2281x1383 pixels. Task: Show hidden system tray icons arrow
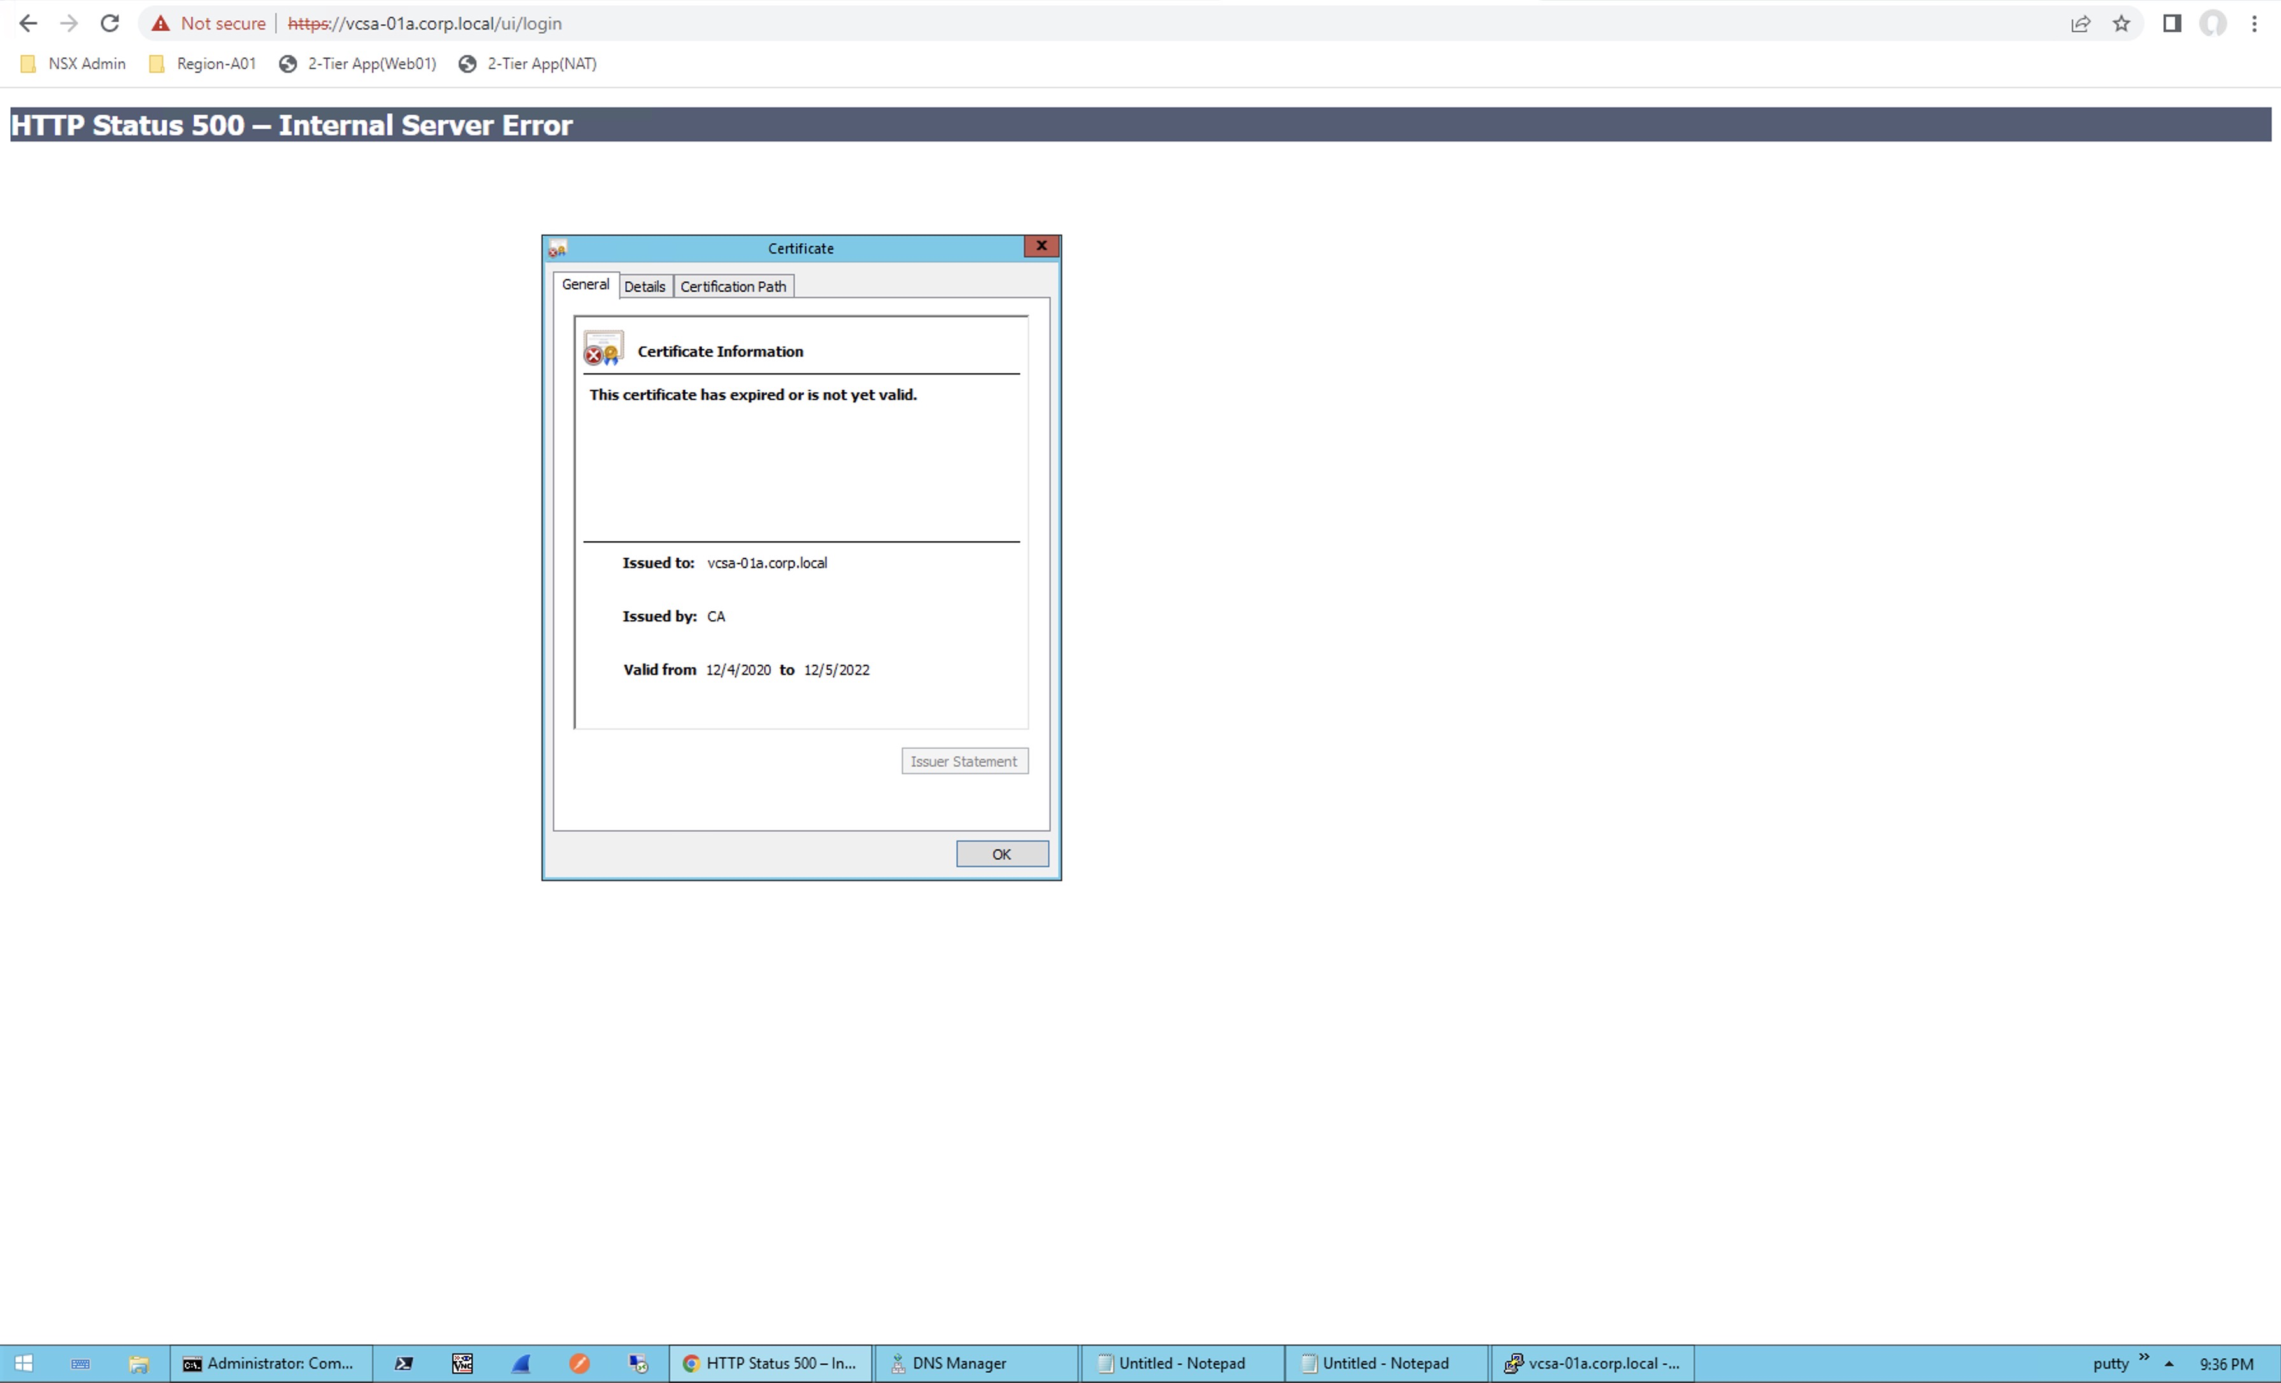(2168, 1363)
